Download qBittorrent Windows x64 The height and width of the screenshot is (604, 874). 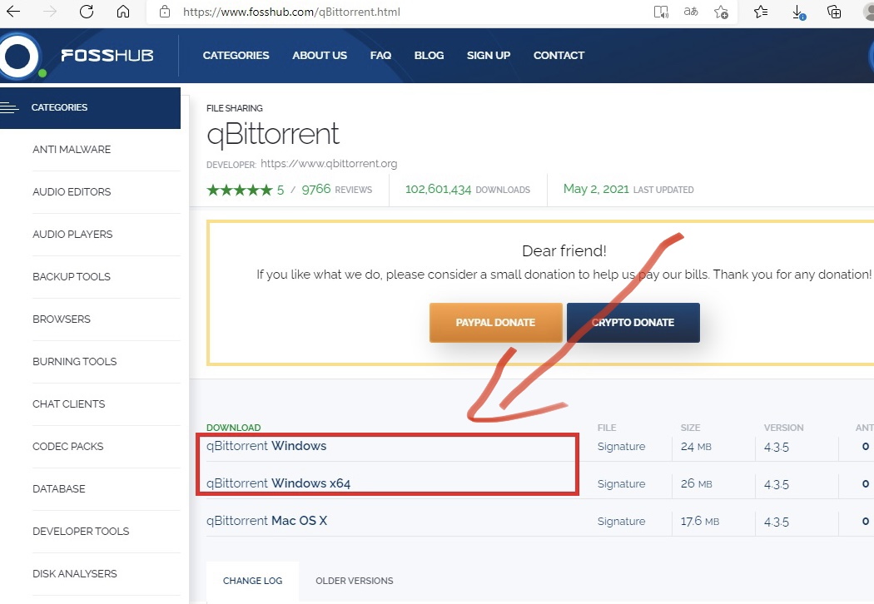pos(278,483)
